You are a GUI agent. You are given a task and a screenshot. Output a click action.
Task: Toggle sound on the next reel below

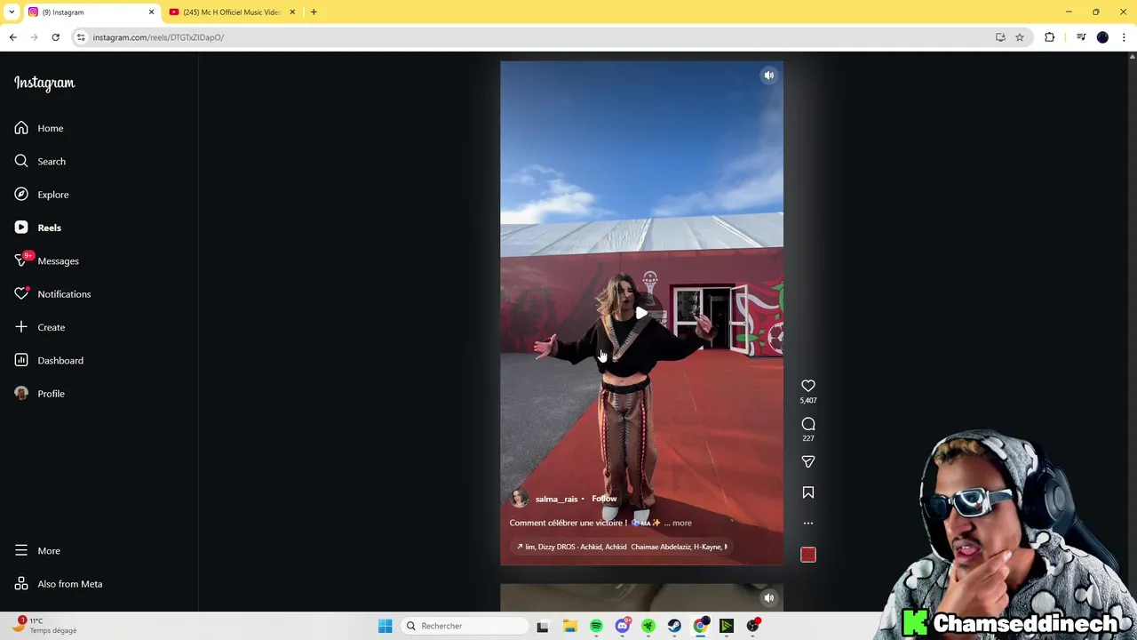769,598
